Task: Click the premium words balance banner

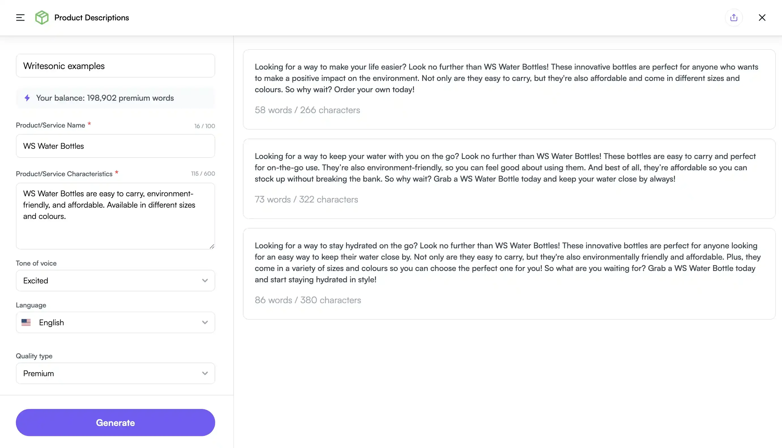Action: coord(115,98)
